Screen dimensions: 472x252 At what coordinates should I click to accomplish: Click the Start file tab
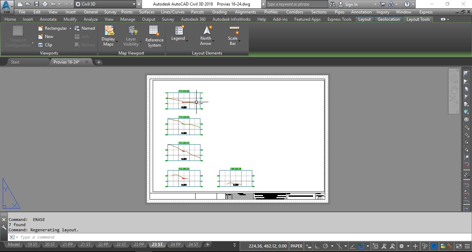[15, 62]
